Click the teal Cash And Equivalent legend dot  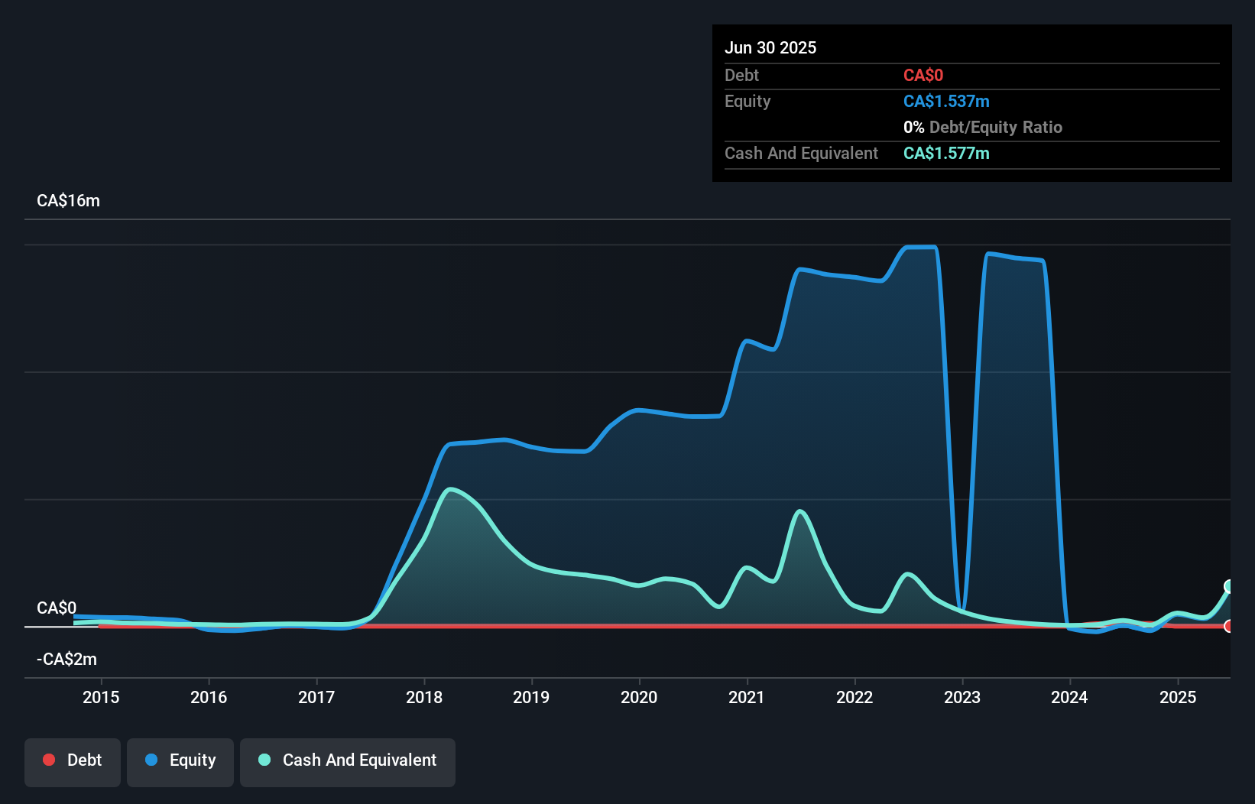click(263, 760)
